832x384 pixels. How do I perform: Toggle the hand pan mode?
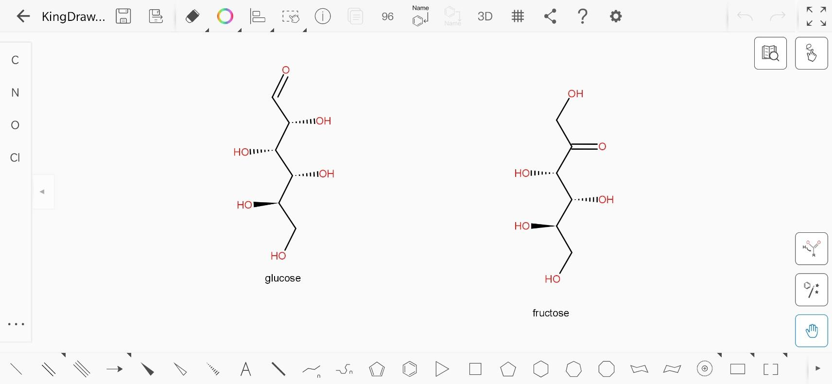point(811,331)
